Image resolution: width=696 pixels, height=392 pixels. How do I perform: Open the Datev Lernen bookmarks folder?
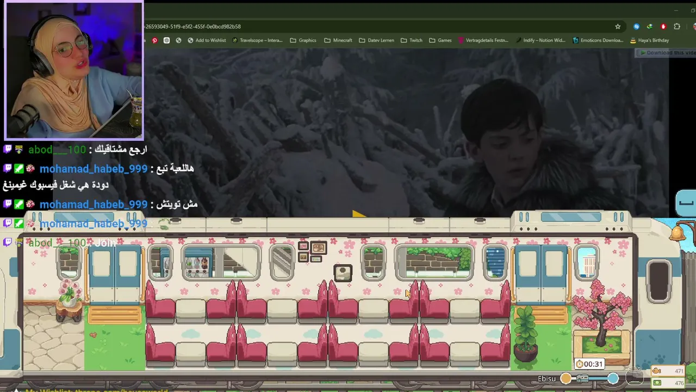click(376, 40)
